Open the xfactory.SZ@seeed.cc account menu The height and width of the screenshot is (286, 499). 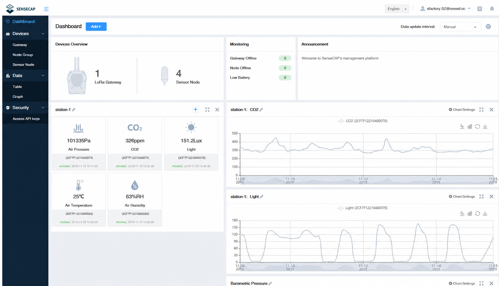445,9
